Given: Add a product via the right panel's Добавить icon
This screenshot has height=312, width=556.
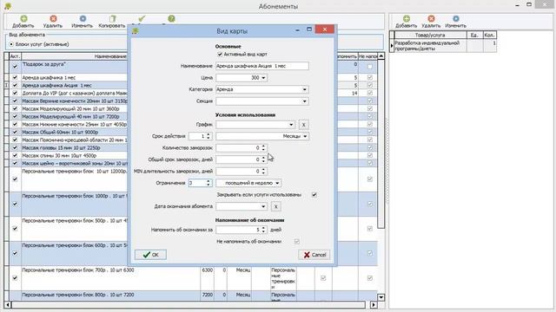Looking at the screenshot, I should [x=407, y=19].
